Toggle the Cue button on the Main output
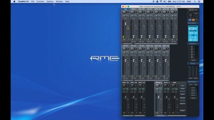 [176, 89]
